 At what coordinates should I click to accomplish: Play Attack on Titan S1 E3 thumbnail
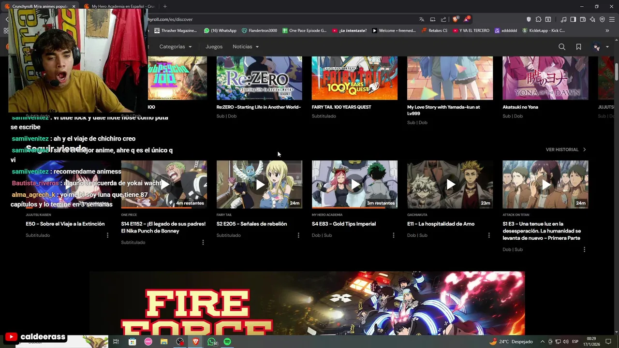pyautogui.click(x=545, y=185)
